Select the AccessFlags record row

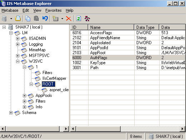tap(128, 33)
